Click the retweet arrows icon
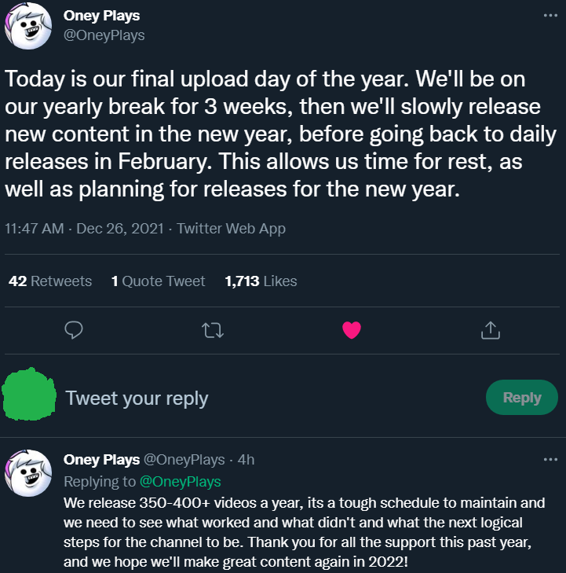566x573 pixels. coord(213,330)
